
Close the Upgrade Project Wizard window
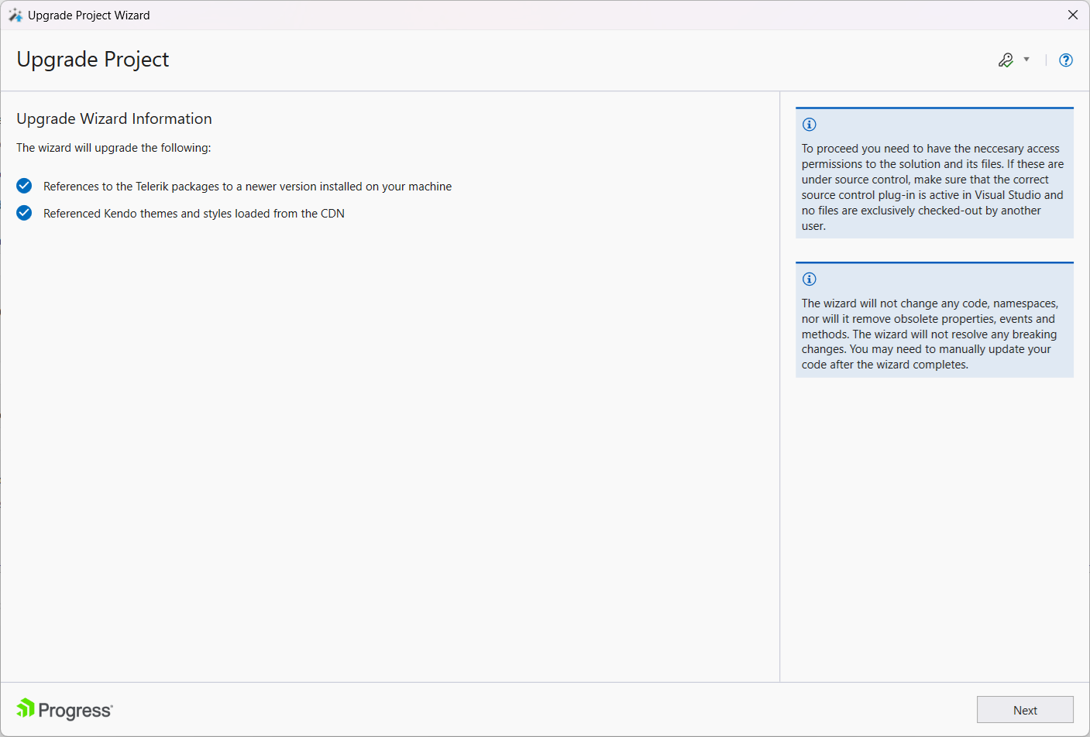click(x=1073, y=15)
